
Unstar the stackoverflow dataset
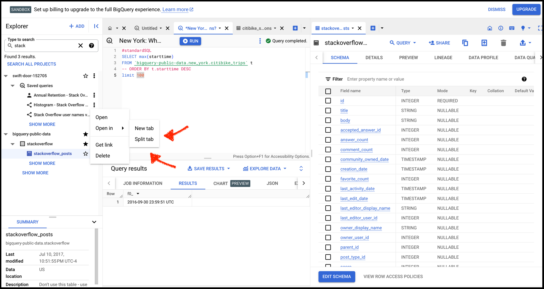[86, 144]
